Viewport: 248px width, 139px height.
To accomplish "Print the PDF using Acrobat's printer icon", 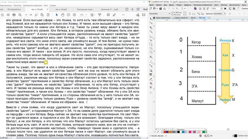I will [x=14, y=15].
